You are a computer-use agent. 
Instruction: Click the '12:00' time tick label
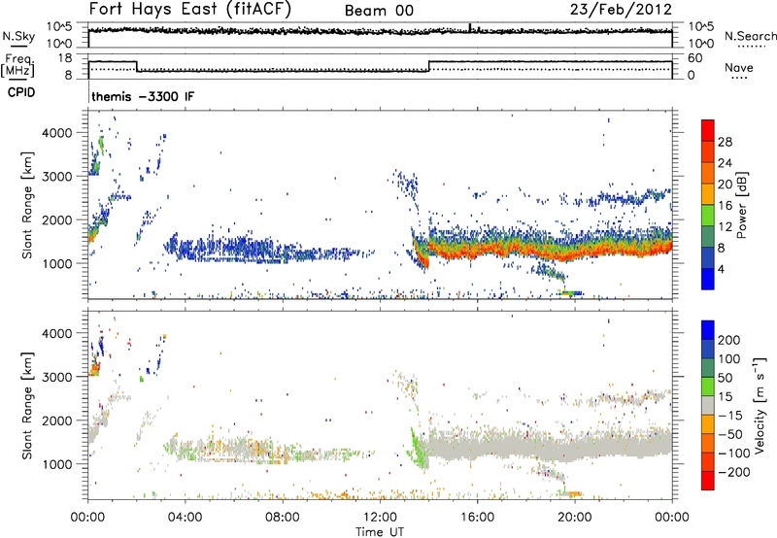click(x=380, y=518)
